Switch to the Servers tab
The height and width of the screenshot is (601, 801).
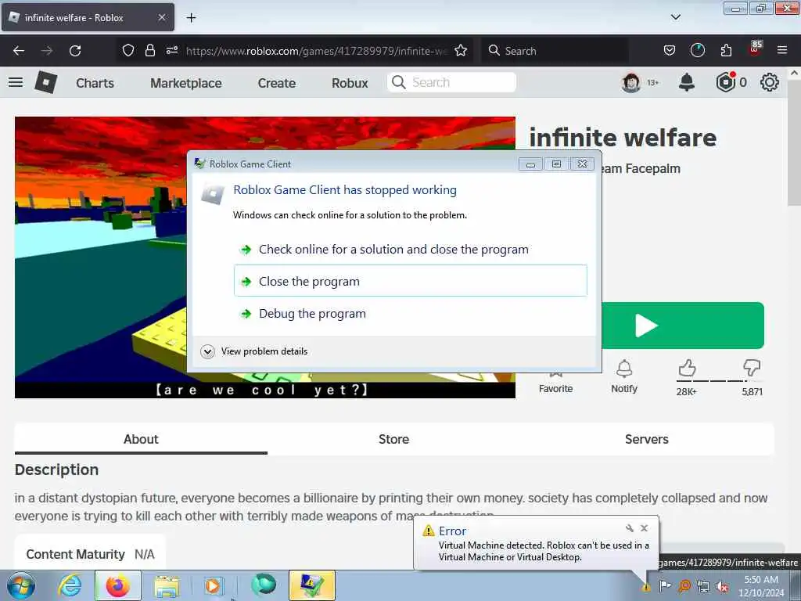(x=647, y=439)
